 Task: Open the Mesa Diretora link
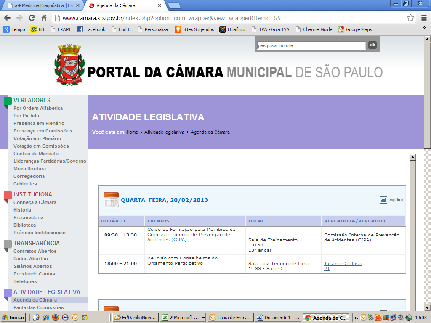tap(30, 169)
